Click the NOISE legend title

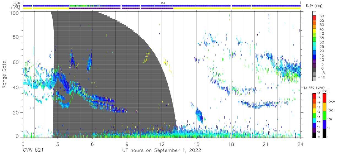click(x=326, y=91)
